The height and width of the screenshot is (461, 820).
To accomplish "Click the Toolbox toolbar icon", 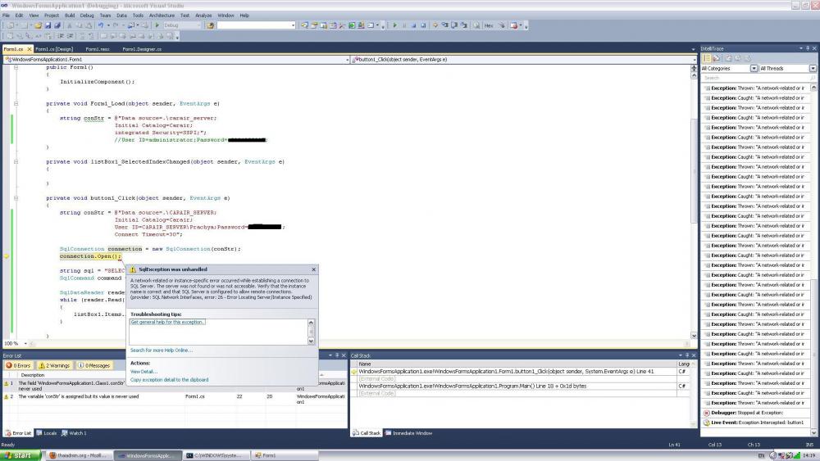I will click(342, 25).
